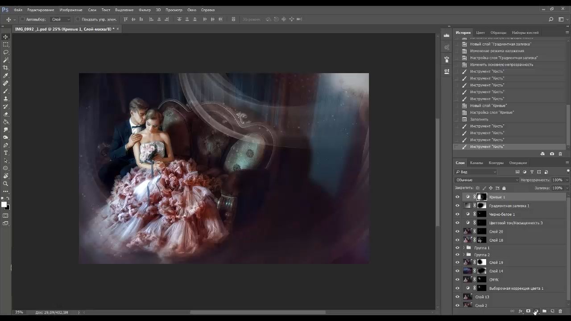Toggle Quick Mask mode icon
571x321 pixels.
coord(6,215)
